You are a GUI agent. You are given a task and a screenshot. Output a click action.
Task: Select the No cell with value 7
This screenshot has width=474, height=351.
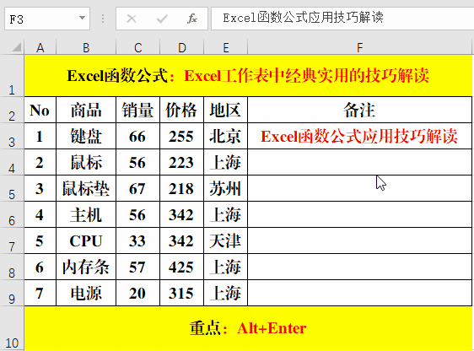coord(40,293)
